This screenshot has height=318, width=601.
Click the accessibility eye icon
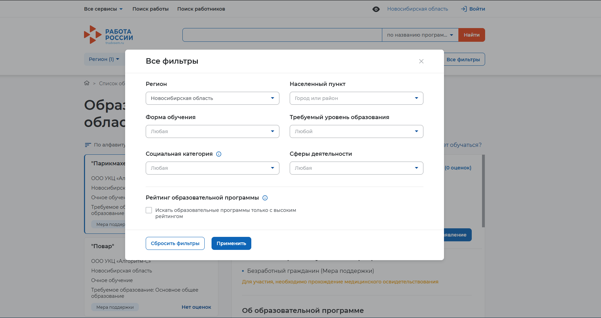coord(376,9)
